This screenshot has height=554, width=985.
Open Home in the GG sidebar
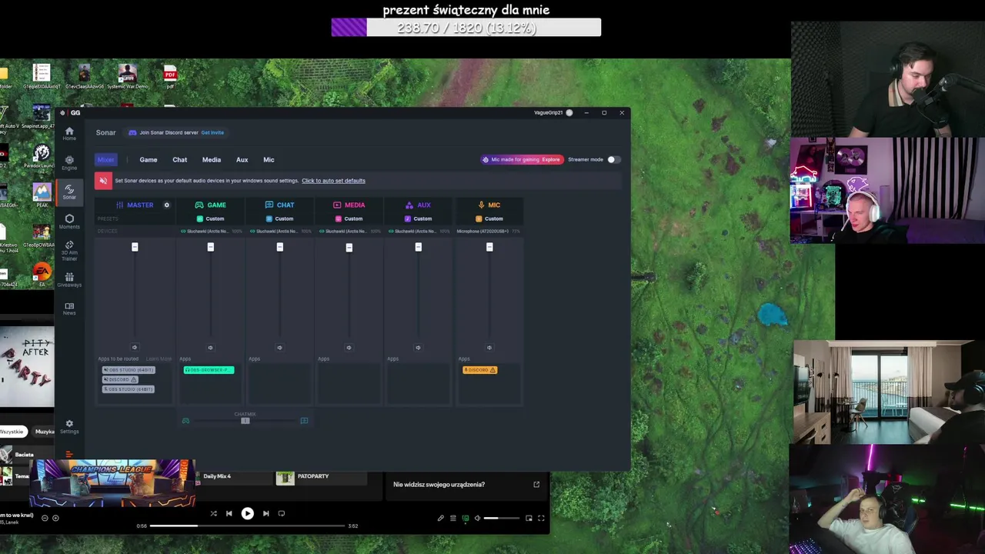point(69,133)
